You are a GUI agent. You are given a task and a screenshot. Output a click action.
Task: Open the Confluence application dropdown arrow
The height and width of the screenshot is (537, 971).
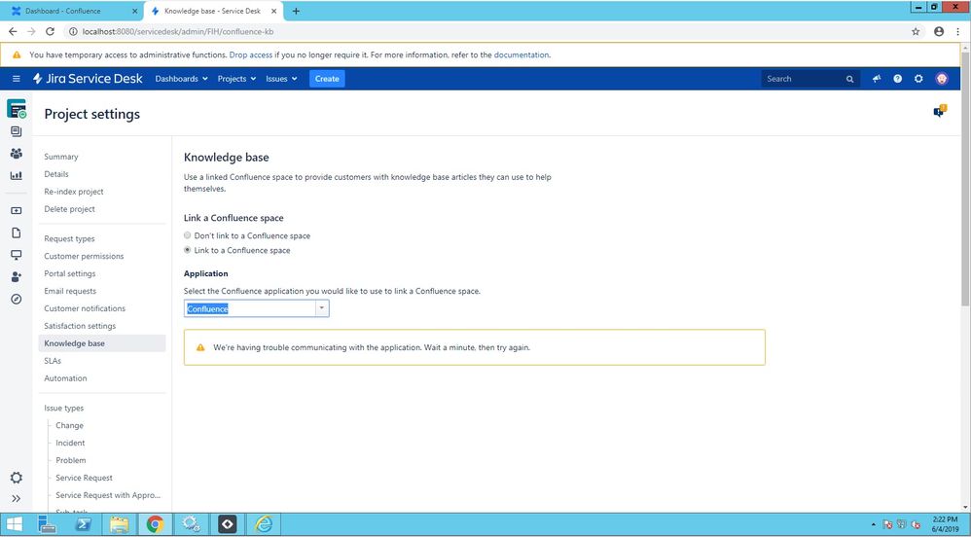(x=321, y=308)
